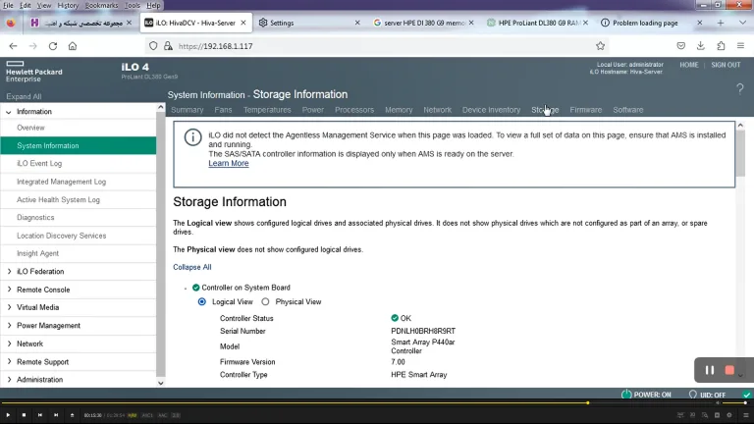
Task: Close the Settings browser tab
Action: [x=357, y=23]
